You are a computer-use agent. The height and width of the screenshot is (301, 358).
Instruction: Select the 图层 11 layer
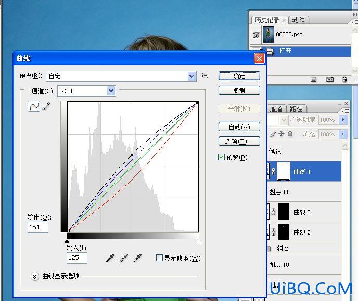[304, 192]
